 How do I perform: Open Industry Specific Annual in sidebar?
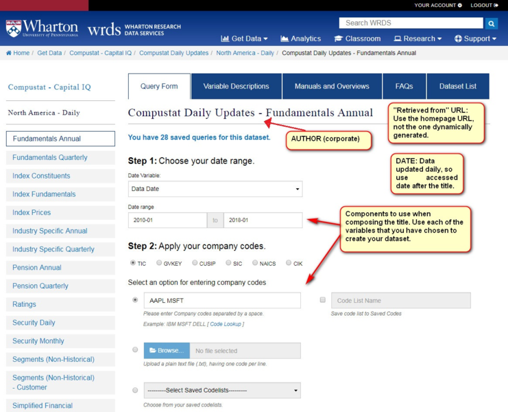(60, 231)
